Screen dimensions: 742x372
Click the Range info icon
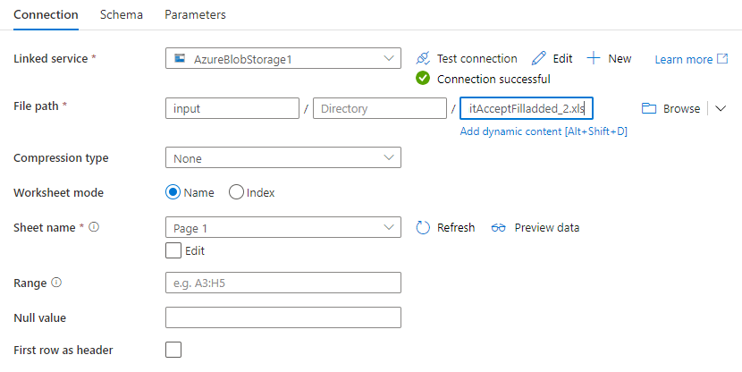56,283
